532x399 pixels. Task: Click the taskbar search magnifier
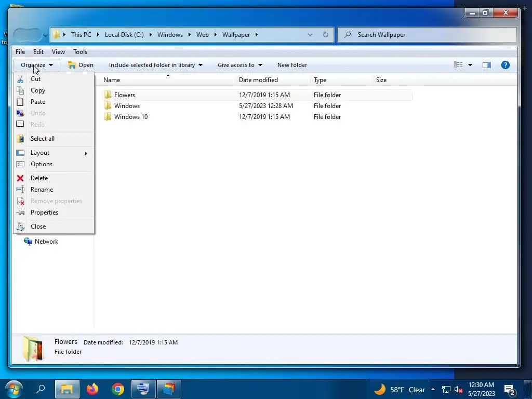(41, 389)
